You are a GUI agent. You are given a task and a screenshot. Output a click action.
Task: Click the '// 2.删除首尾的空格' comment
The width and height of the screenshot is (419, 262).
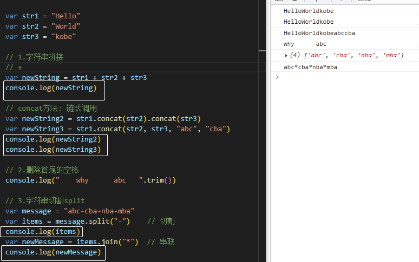tap(42, 170)
